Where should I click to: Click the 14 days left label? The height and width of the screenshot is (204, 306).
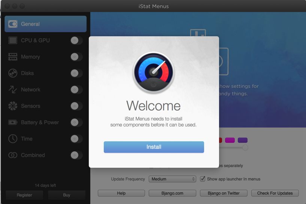[x=45, y=185]
